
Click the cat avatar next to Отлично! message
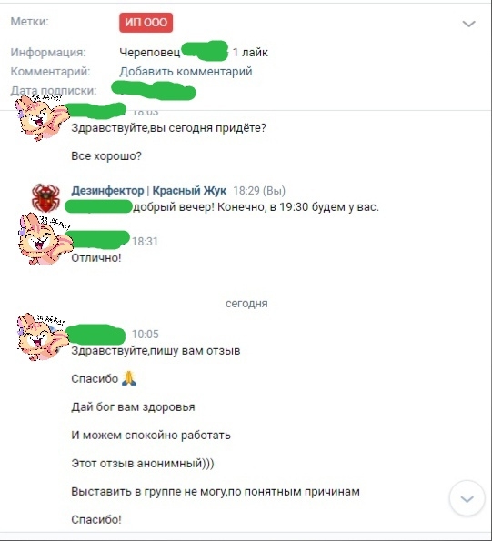coord(43,239)
